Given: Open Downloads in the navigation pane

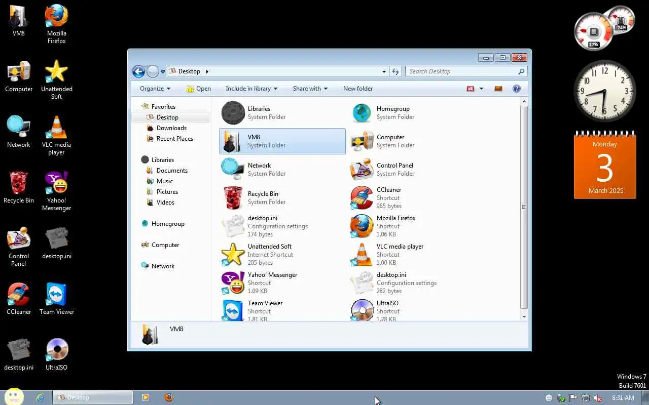Looking at the screenshot, I should tap(171, 128).
